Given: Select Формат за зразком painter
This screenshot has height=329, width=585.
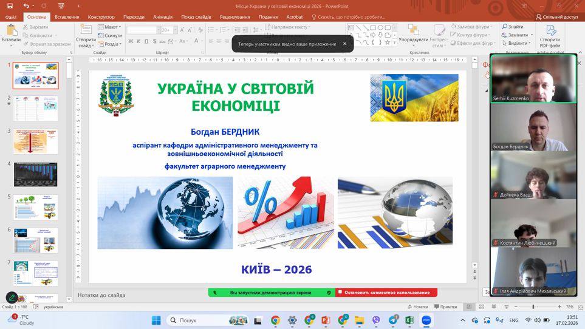Looking at the screenshot, I should [x=47, y=44].
